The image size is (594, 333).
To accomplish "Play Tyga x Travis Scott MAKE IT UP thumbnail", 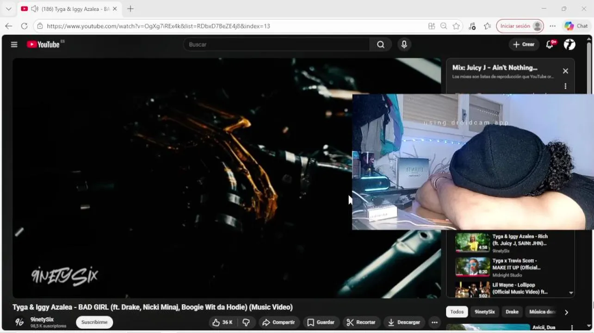I will pyautogui.click(x=472, y=267).
